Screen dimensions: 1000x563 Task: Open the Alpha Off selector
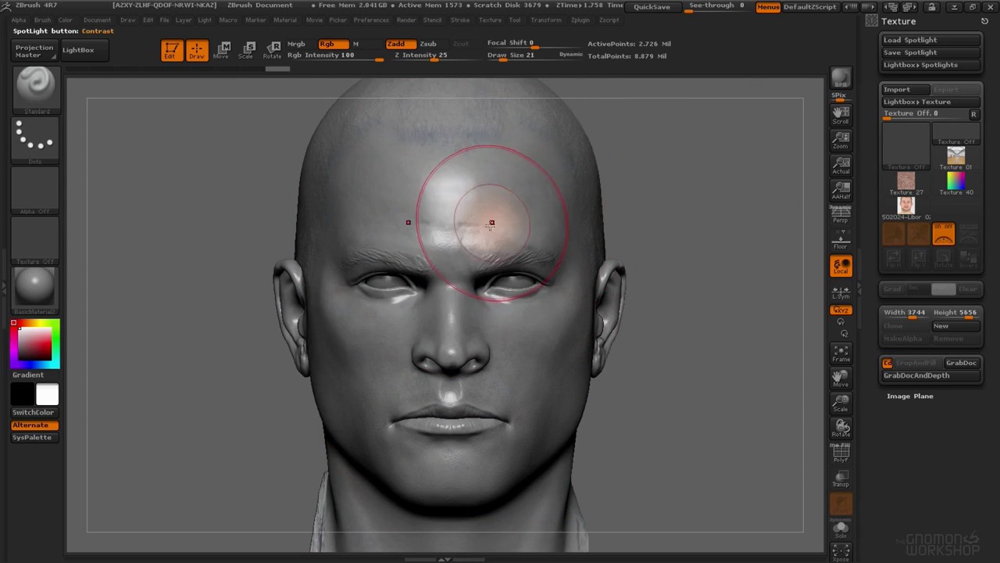tap(35, 191)
